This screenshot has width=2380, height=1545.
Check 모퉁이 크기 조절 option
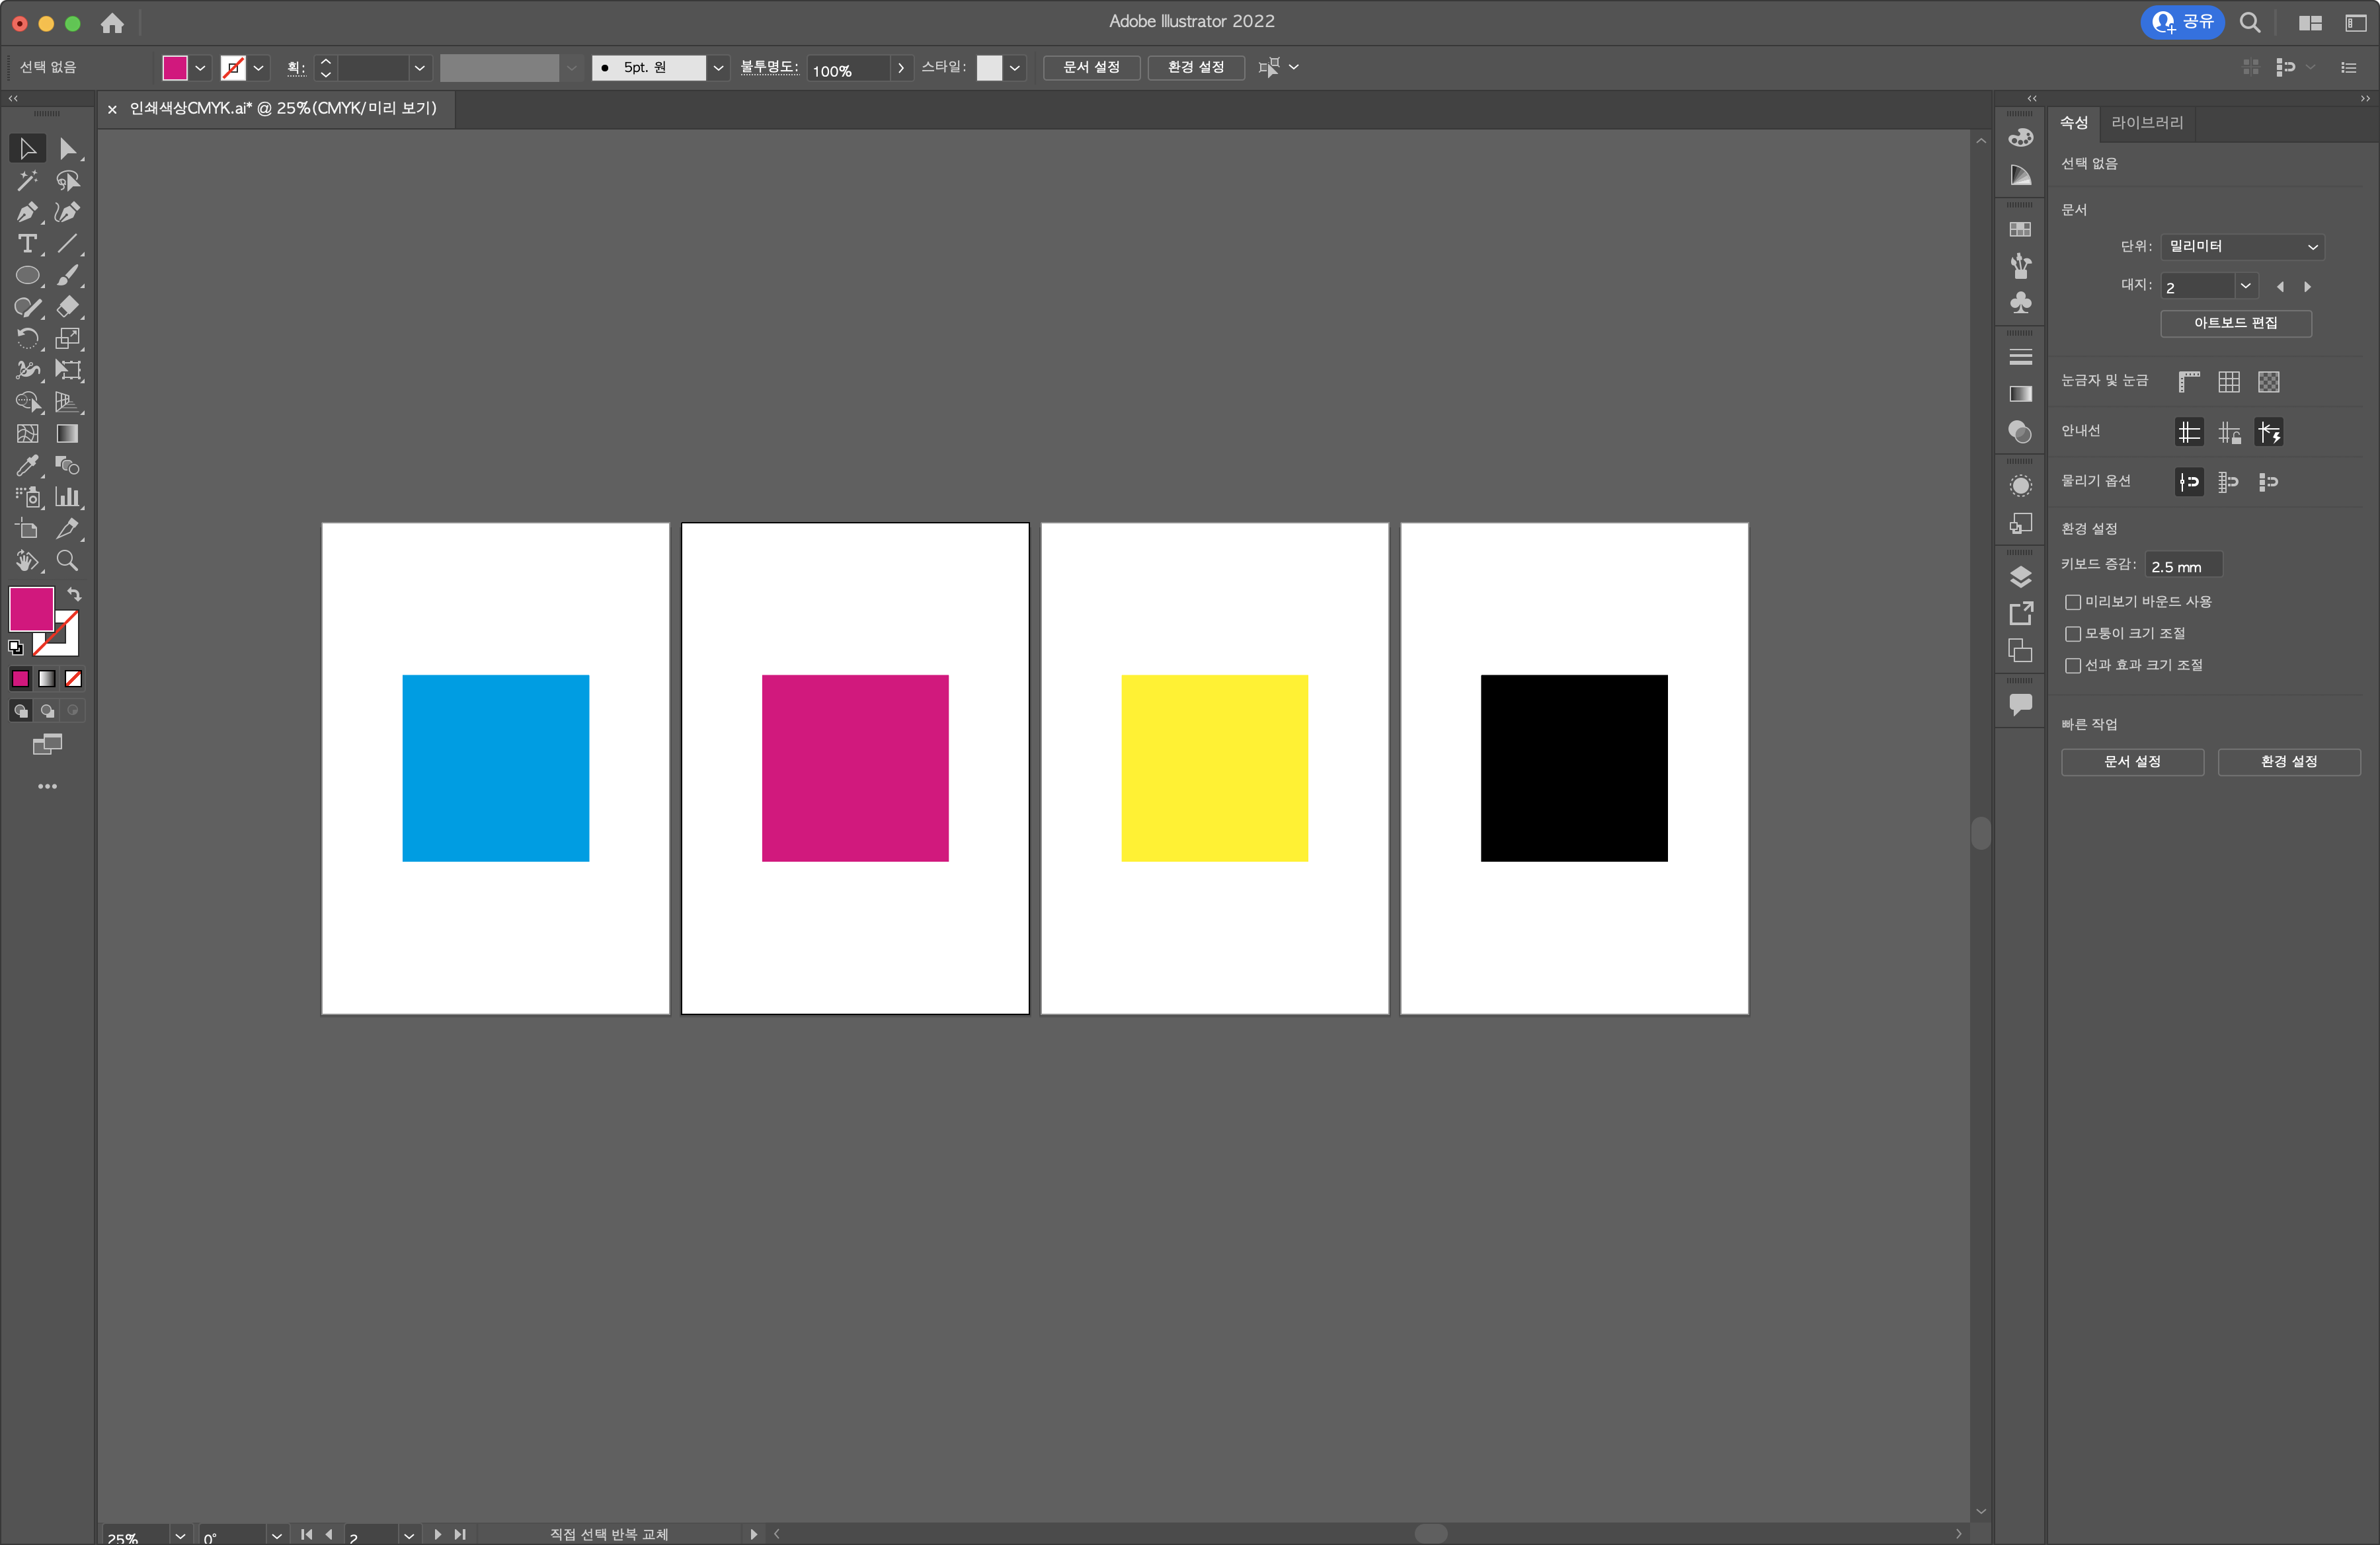click(x=2073, y=634)
